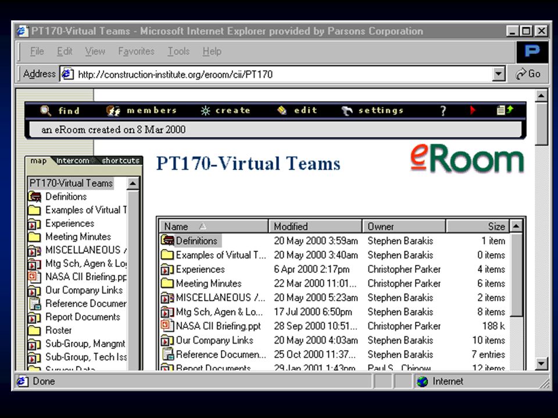Switch to the shortcuts tab
Image resolution: width=558 pixels, height=418 pixels.
coord(120,161)
